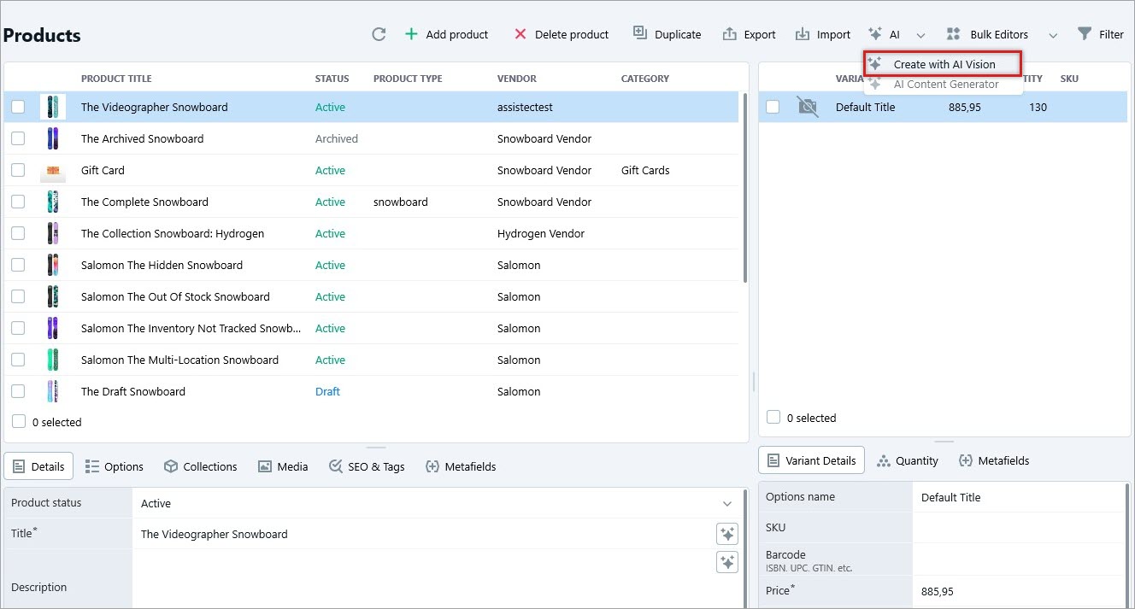Click the Add product button label
The height and width of the screenshot is (609, 1135).
[457, 35]
